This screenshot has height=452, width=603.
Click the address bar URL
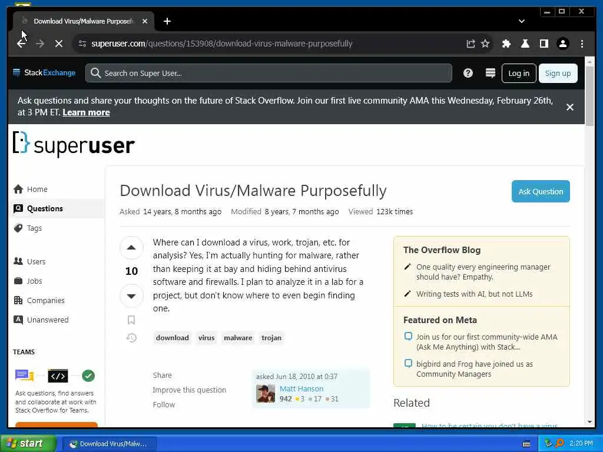[x=222, y=44]
